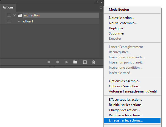Viewport: 166px width, 127px height.
Task: Select Dupliquer in the panel menu
Action: pos(116,28)
